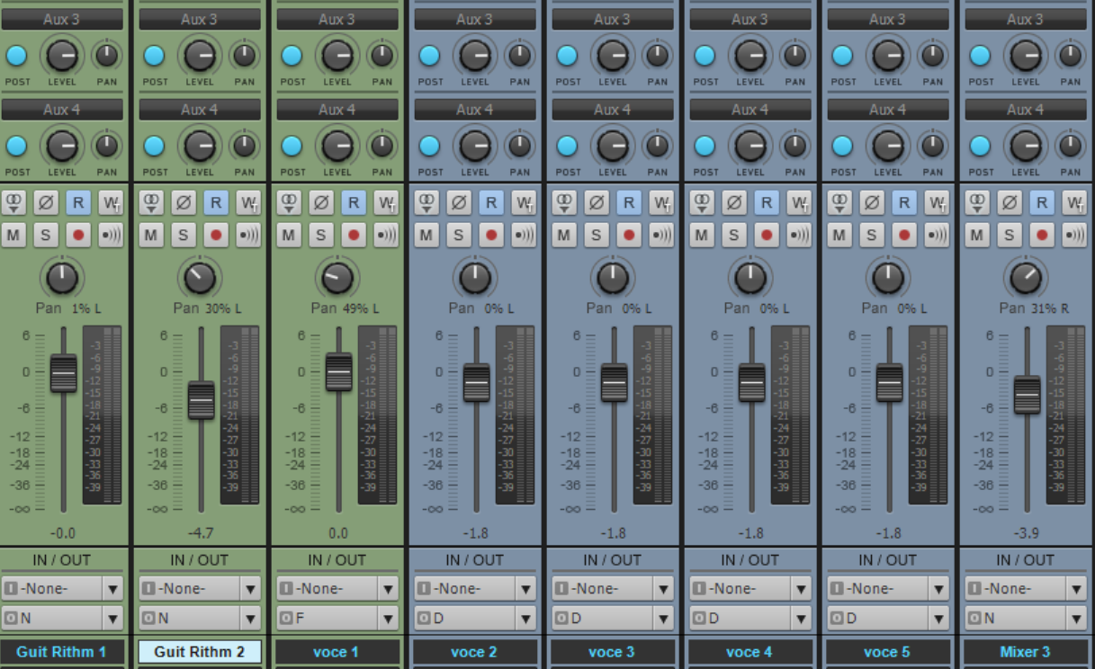Screen dimensions: 1095x669
Task: Click read automation button on voce 5
Action: pyautogui.click(x=903, y=203)
